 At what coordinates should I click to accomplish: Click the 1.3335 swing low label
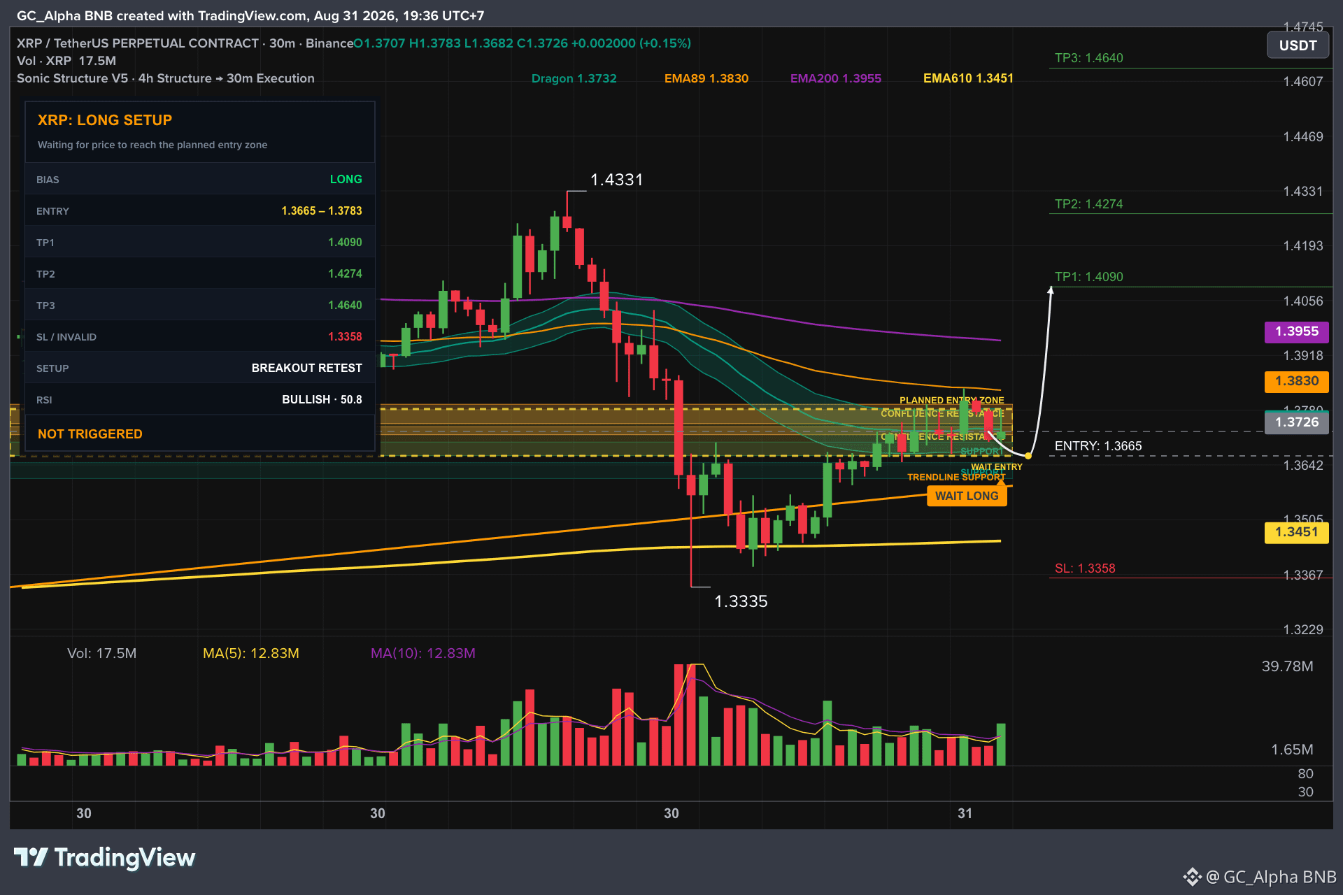[741, 601]
